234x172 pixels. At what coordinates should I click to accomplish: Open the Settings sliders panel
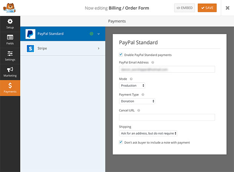(10, 56)
